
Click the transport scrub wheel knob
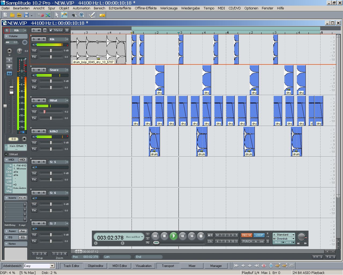click(302, 237)
